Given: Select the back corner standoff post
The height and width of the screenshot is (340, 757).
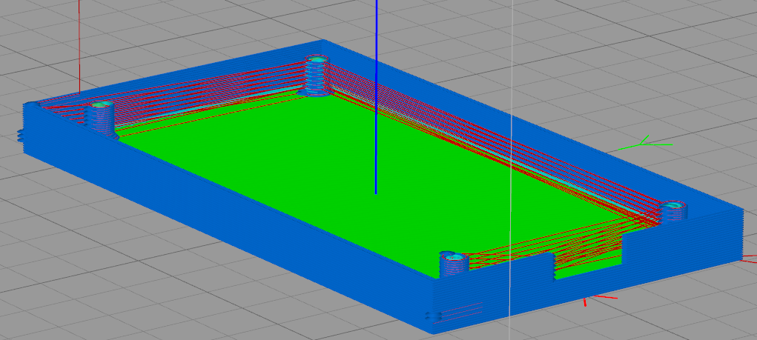Looking at the screenshot, I should [x=317, y=75].
